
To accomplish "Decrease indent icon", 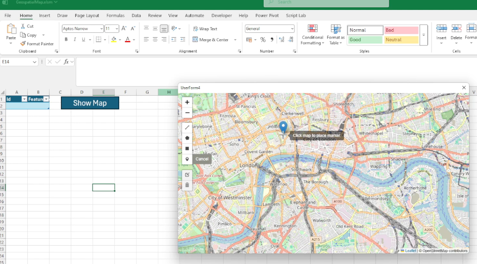I will point(174,40).
